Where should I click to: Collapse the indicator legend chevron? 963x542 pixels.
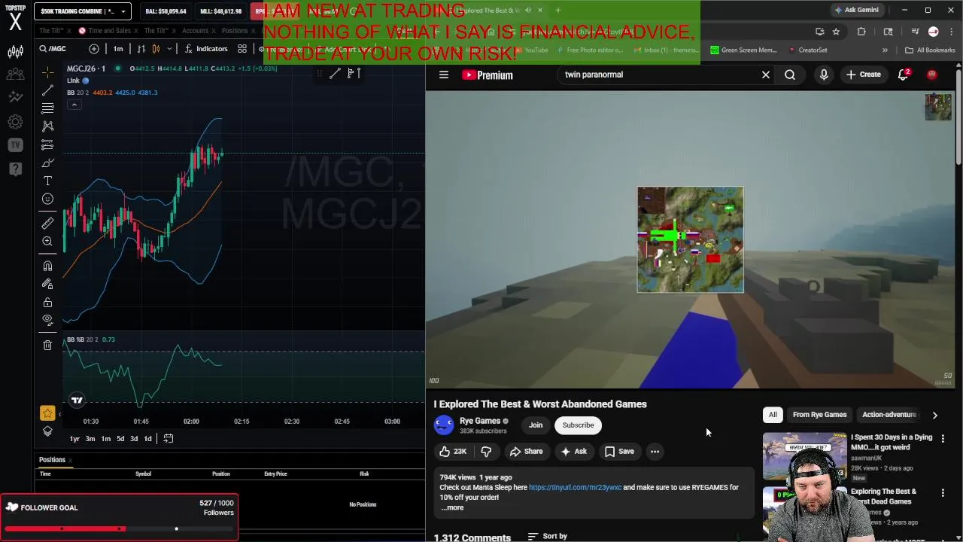point(74,105)
